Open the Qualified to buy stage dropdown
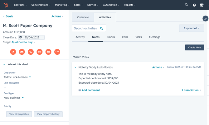The image size is (209, 125). click(x=23, y=42)
